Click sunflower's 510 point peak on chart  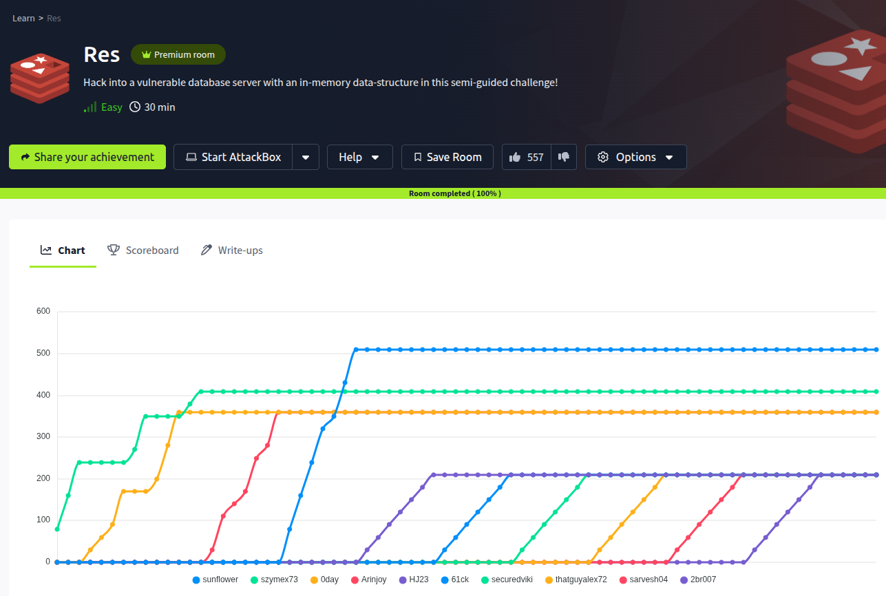356,350
